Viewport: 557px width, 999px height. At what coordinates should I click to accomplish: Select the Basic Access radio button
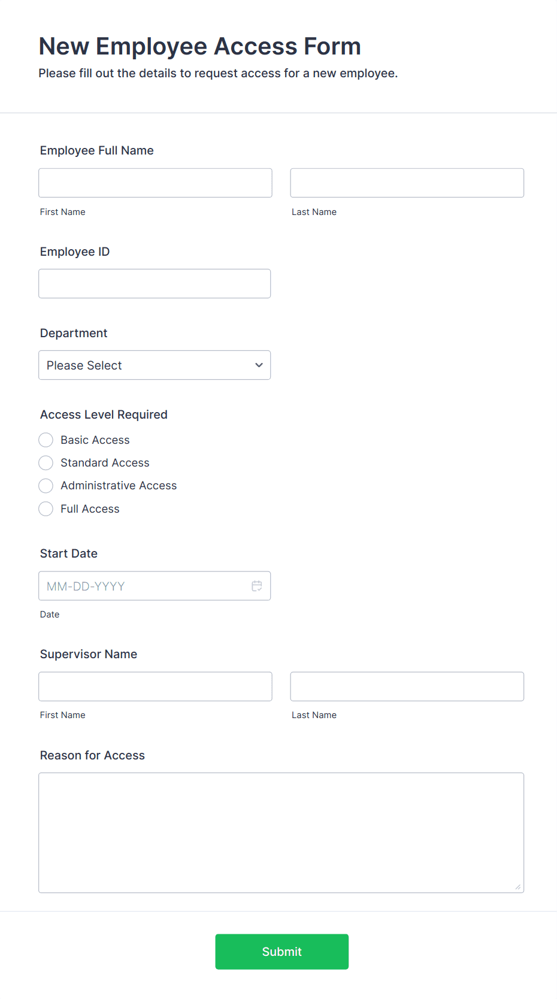pos(46,440)
